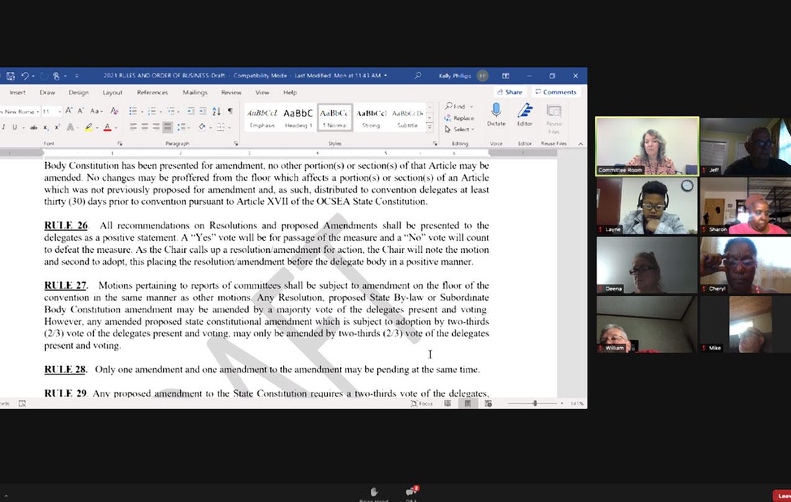Sort paragraphs with the A-Z sort icon
Image resolution: width=791 pixels, height=502 pixels.
216,111
